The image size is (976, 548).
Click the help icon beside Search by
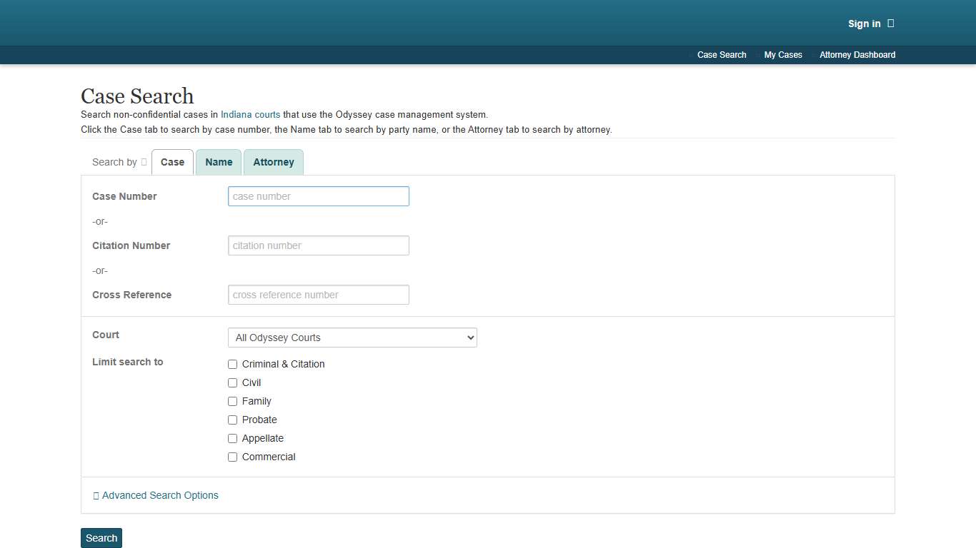point(144,162)
